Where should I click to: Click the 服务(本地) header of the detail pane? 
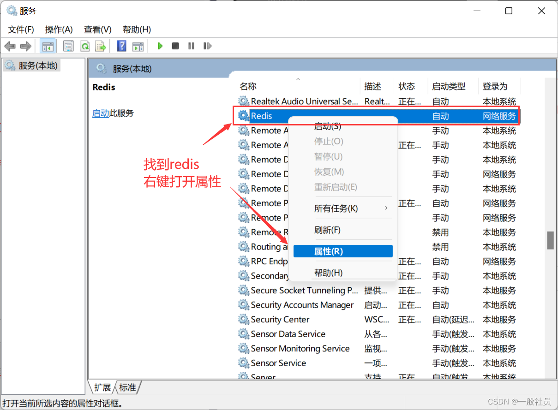pyautogui.click(x=132, y=69)
